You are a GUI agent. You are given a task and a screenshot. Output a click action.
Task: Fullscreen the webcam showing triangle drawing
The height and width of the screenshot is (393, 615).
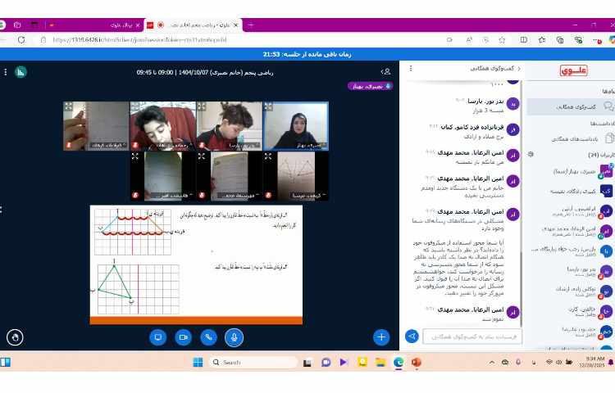[x=268, y=156]
